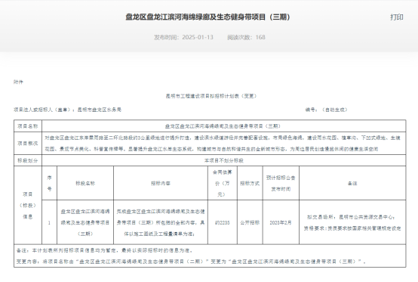Click the 序号 column header
Viewport: 418px width, 282px height.
(x=49, y=183)
